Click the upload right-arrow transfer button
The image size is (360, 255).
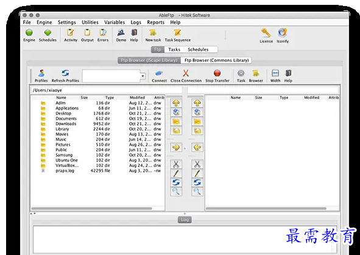[x=176, y=147]
